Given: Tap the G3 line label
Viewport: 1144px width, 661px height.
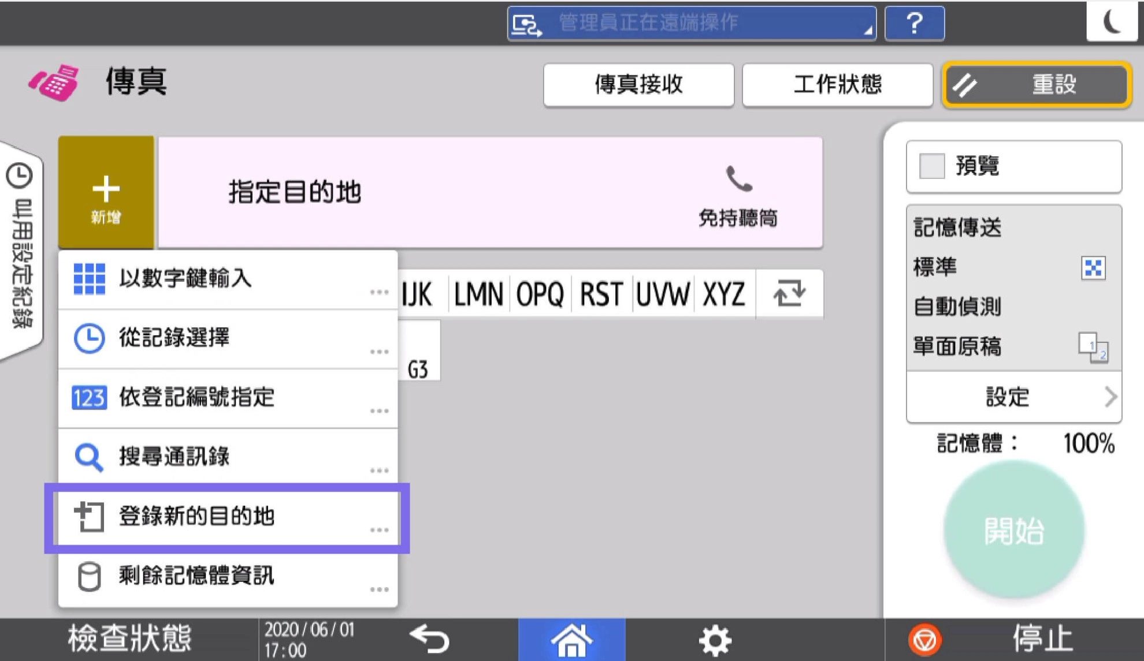Looking at the screenshot, I should point(418,369).
